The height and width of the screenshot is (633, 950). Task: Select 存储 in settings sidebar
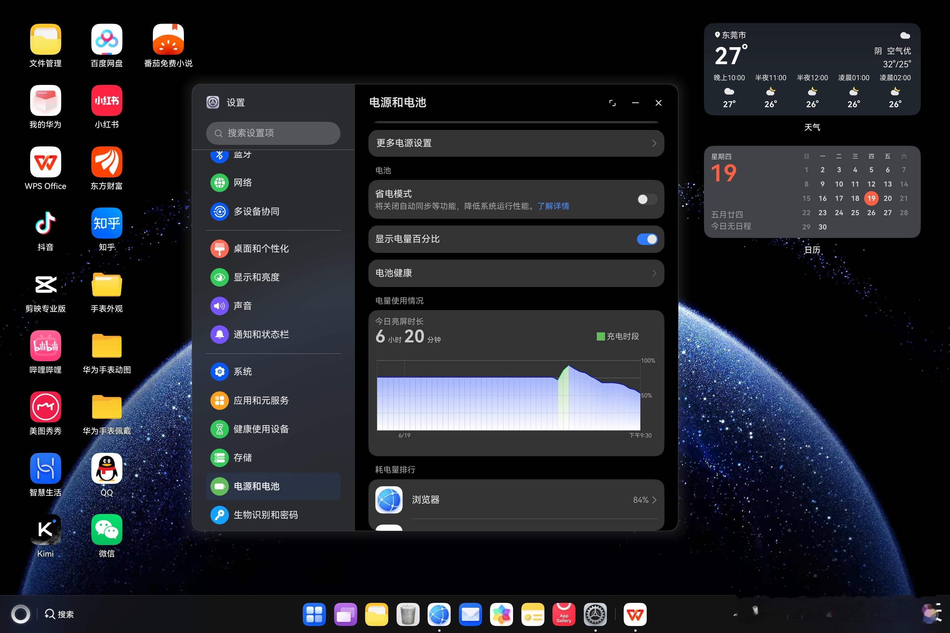click(273, 458)
